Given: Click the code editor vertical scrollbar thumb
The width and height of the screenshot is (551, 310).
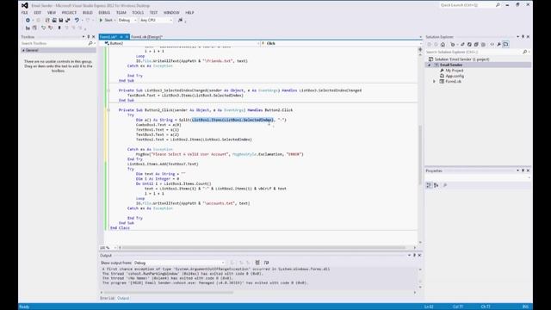Looking at the screenshot, I should pyautogui.click(x=420, y=155).
